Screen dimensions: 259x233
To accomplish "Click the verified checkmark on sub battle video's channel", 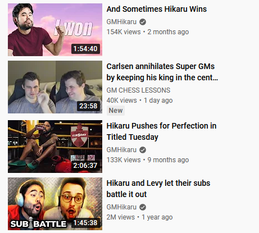I will 143,207.
